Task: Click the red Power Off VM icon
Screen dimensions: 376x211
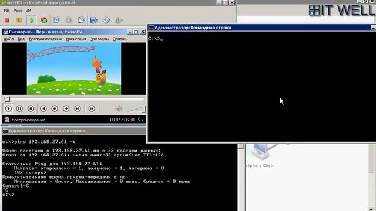Action: pyautogui.click(x=6, y=21)
